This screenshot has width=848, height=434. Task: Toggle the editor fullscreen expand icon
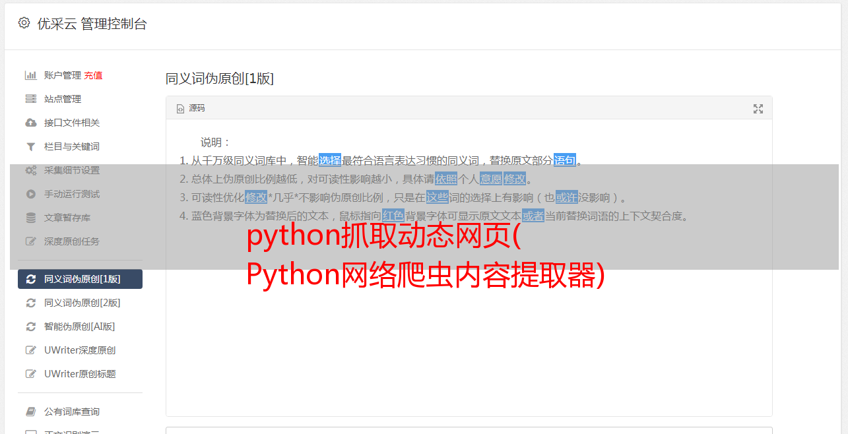[x=758, y=109]
